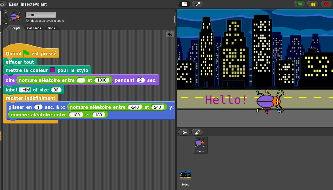Uncheck 'déplaçable avec la souris' checkbox
The image size is (333, 190).
tap(28, 21)
